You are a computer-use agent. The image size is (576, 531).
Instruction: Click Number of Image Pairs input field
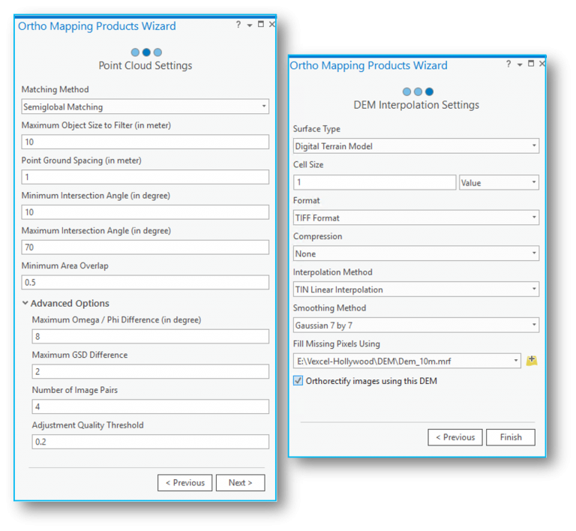click(x=150, y=406)
